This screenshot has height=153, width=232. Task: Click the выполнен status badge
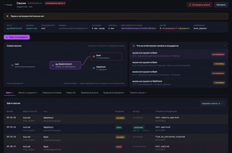(x=138, y=127)
